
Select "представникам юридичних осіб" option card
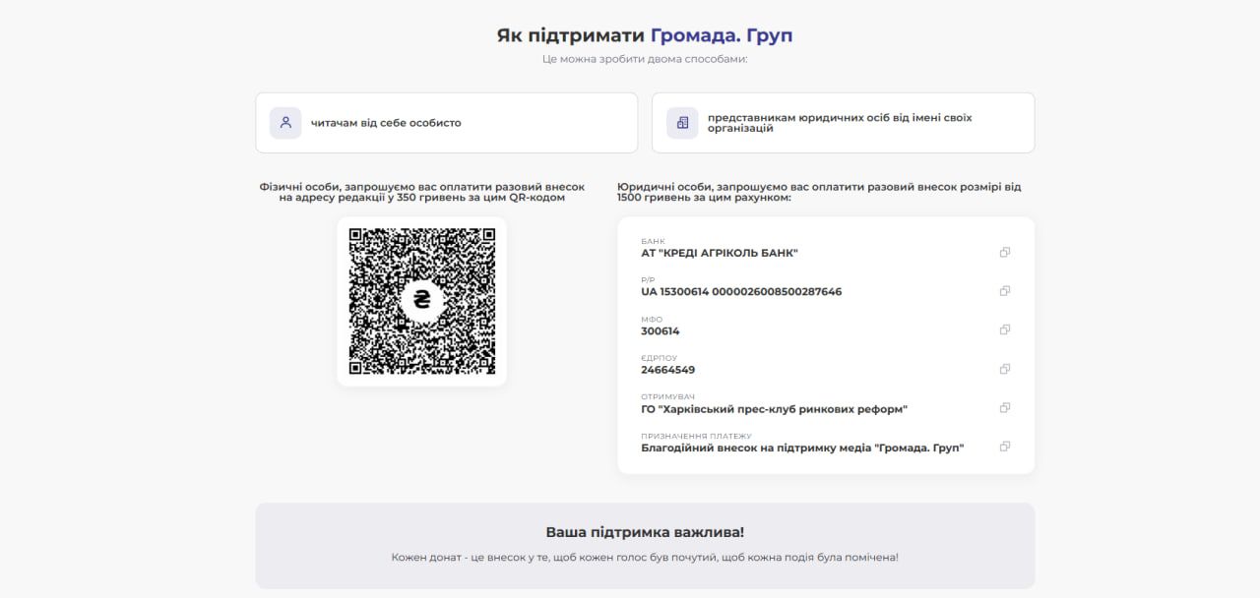843,123
